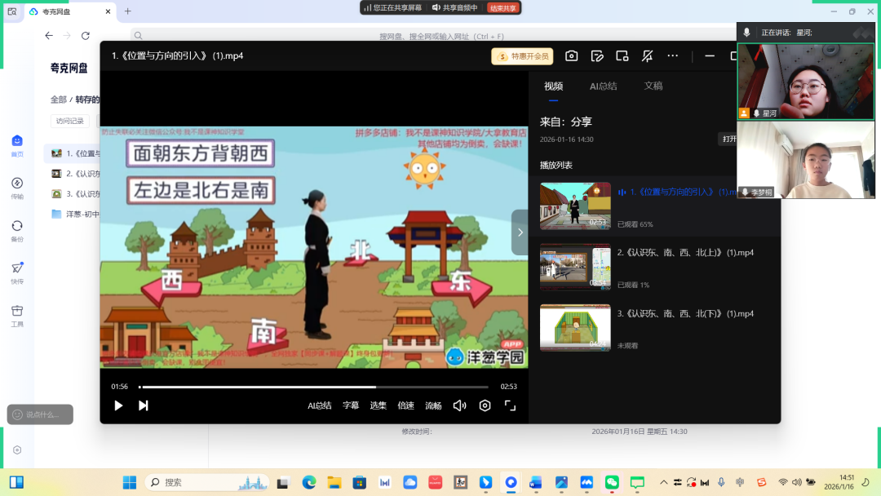Play the paused video
Screen dimensions: 881x496
tap(118, 405)
